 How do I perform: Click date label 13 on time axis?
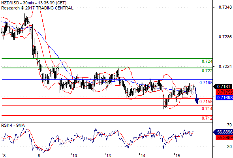coord(109,156)
